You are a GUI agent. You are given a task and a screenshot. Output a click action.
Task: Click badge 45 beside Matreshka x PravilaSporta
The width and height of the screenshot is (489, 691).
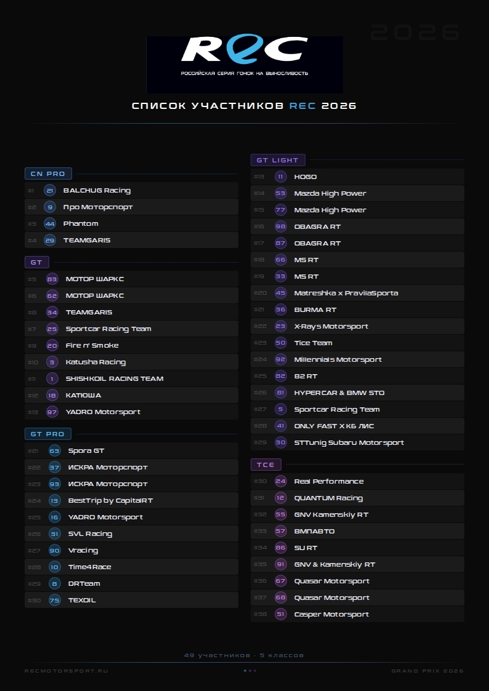tap(281, 293)
